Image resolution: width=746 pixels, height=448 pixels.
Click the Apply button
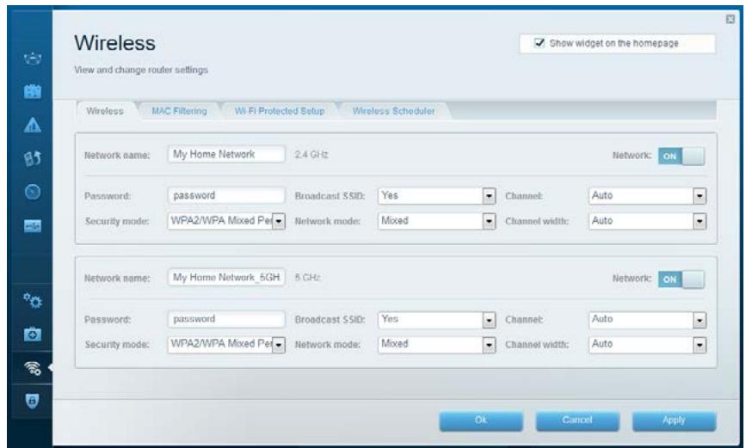click(674, 420)
